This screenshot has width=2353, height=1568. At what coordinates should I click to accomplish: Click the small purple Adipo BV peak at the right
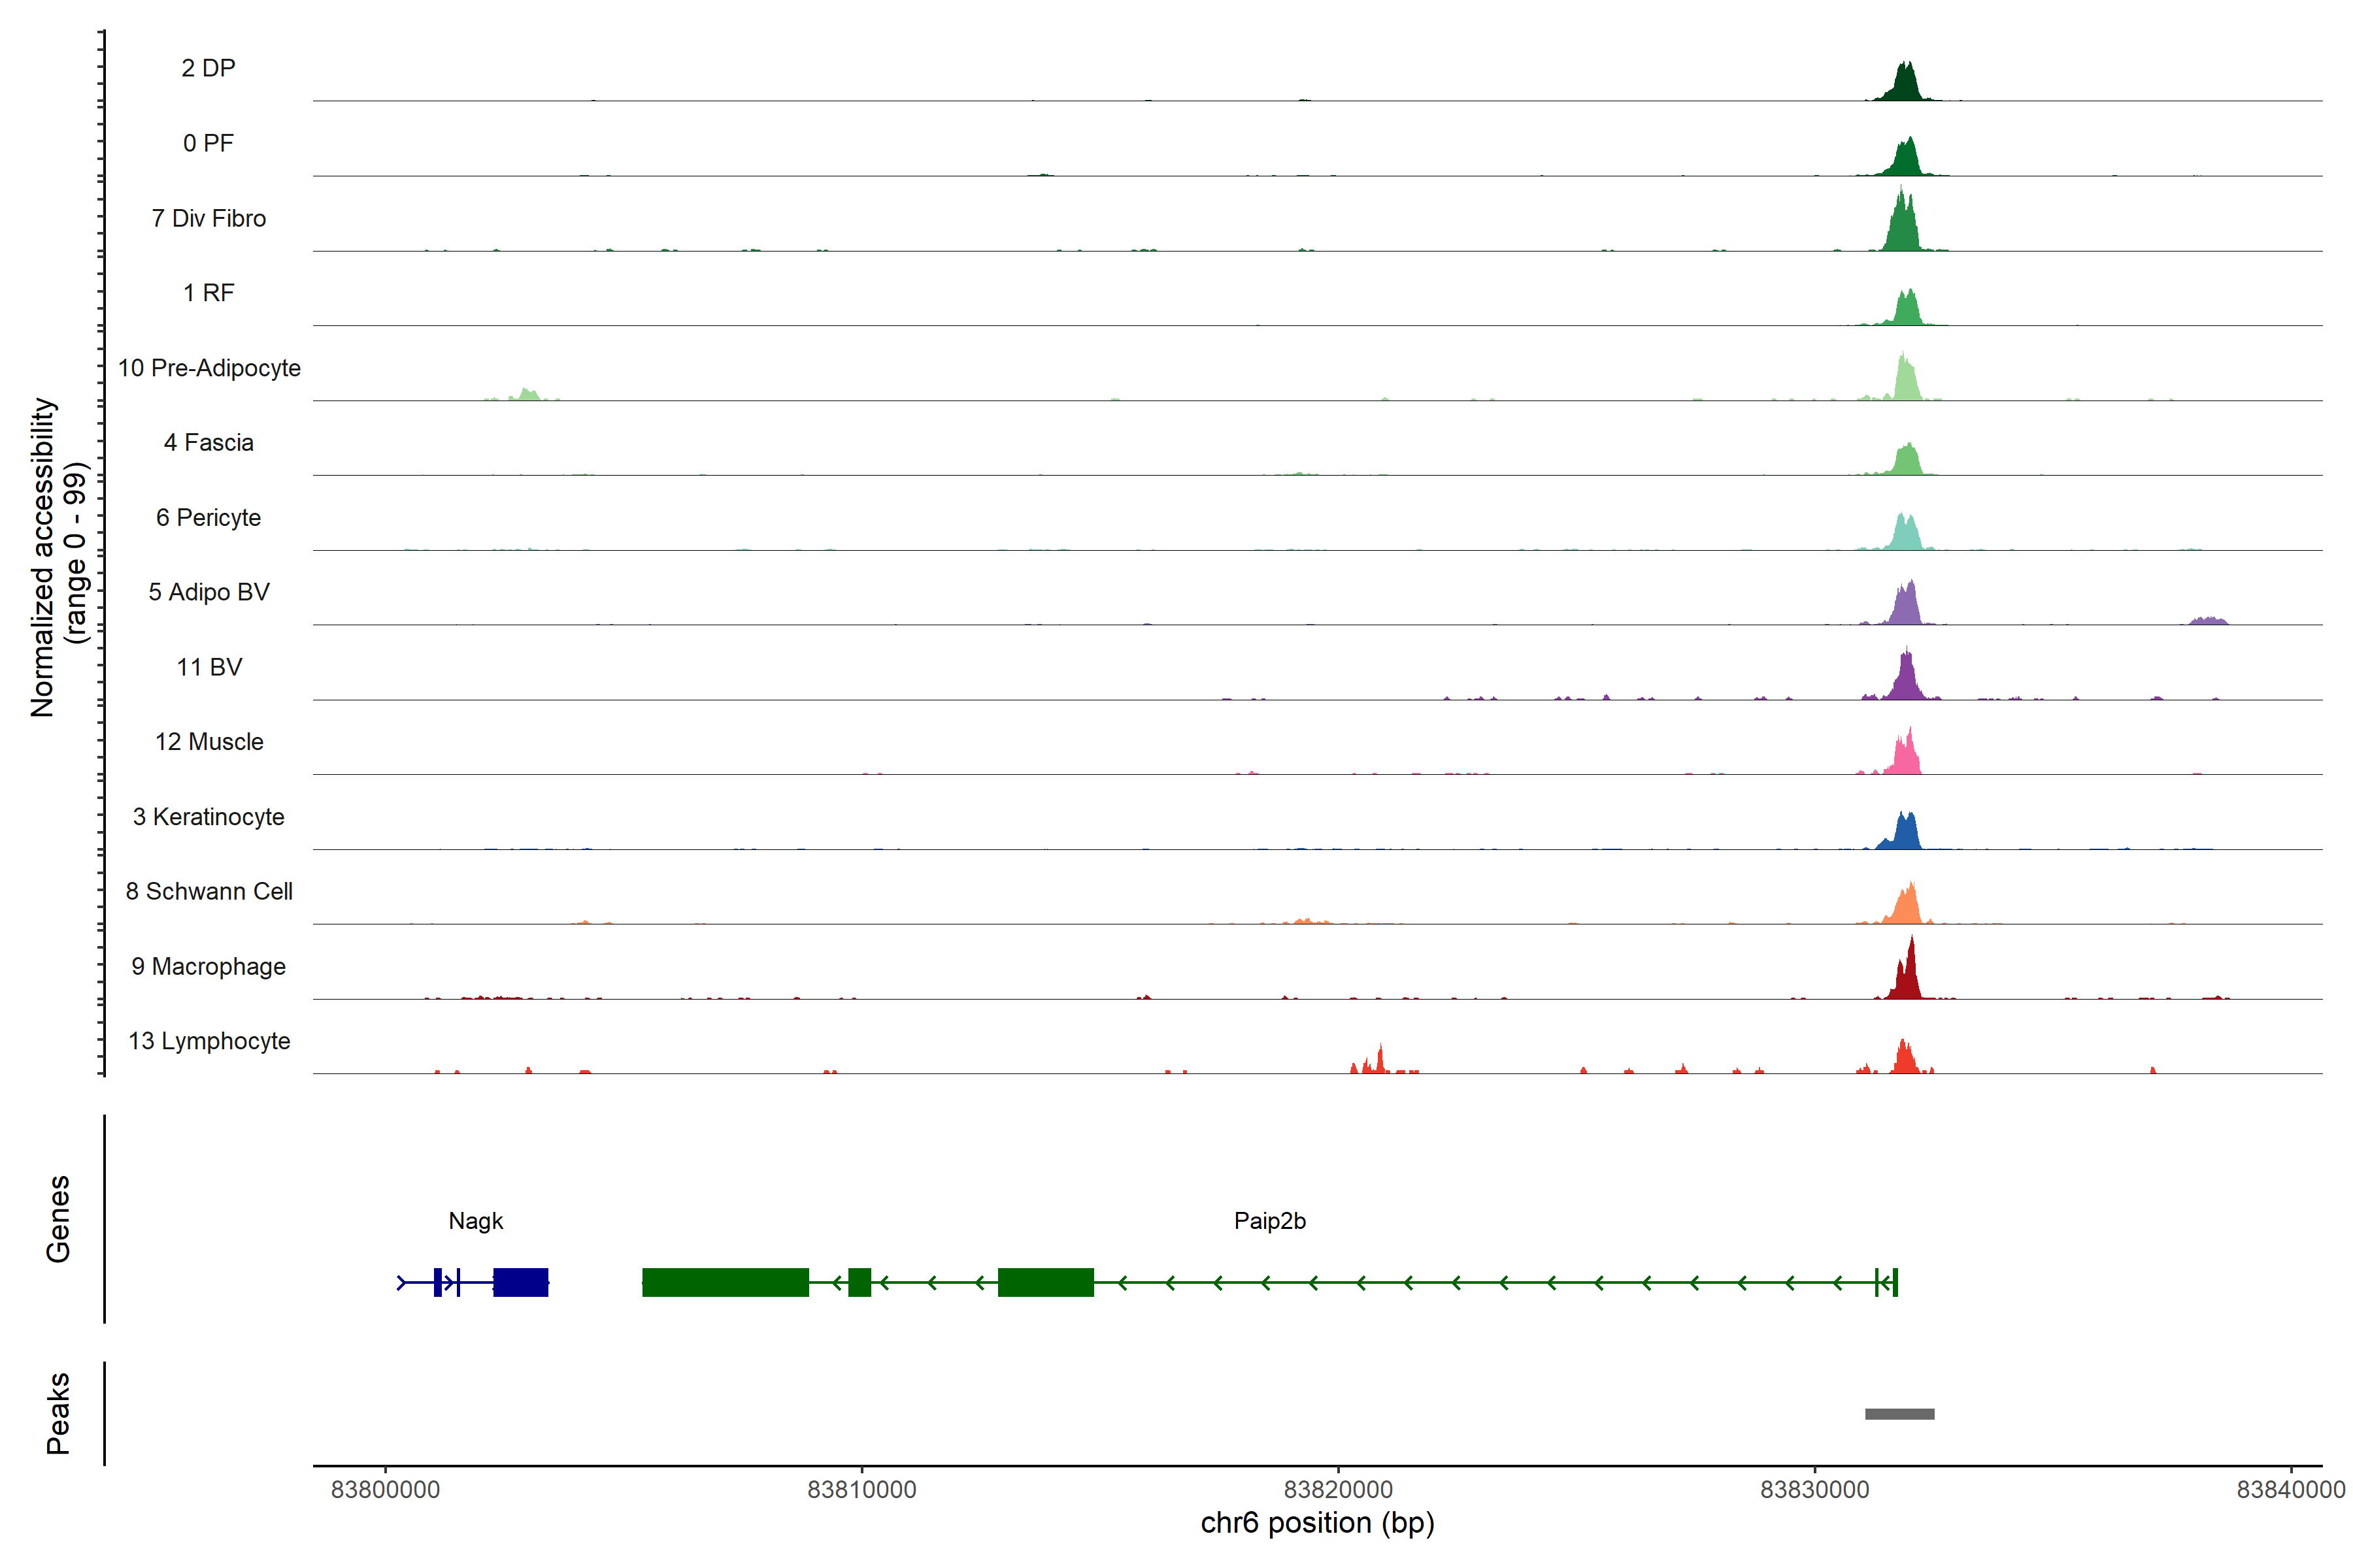pyautogui.click(x=2208, y=621)
